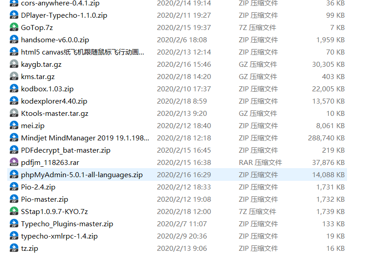
Task: Click the GZ icon of Ktools-master.tar.gz
Action: [14, 113]
